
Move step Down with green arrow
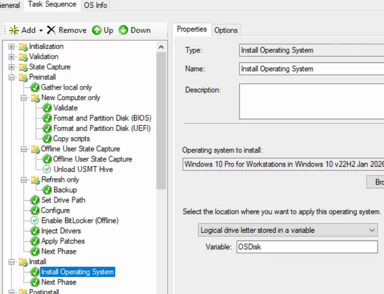(x=123, y=30)
